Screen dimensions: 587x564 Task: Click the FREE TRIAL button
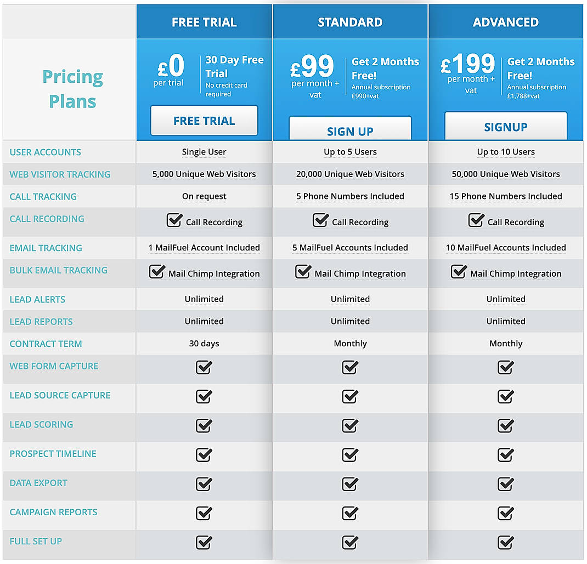tap(204, 121)
